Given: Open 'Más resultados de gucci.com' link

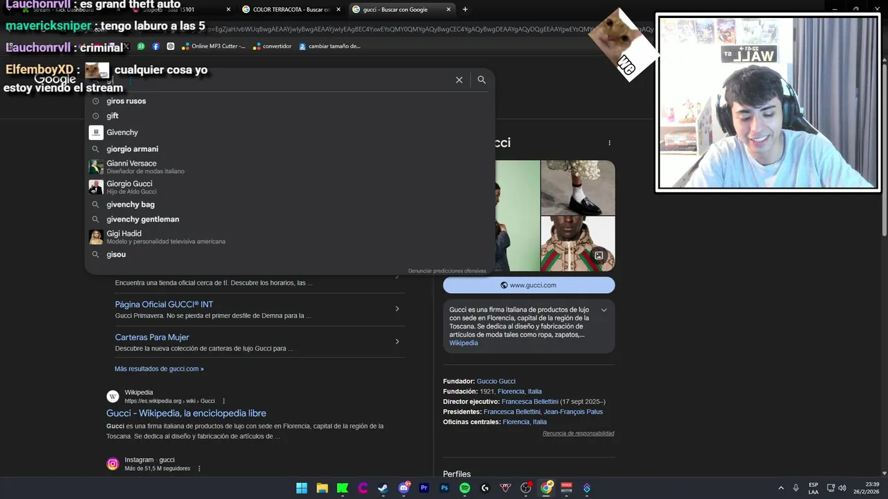Looking at the screenshot, I should click(159, 369).
